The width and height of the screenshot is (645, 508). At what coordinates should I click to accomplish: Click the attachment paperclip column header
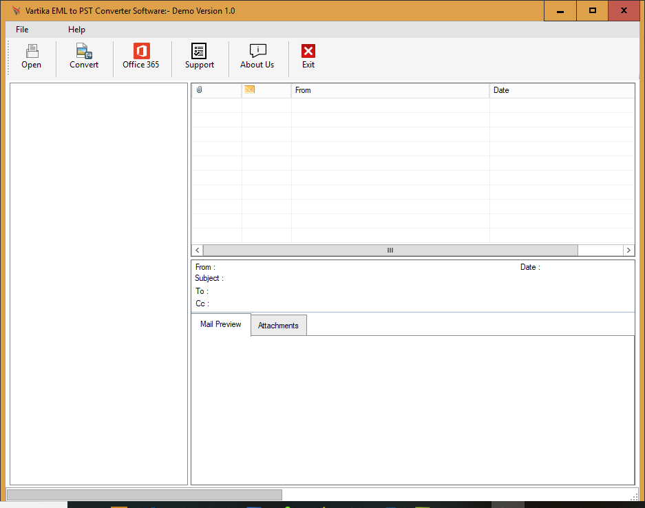[216, 90]
